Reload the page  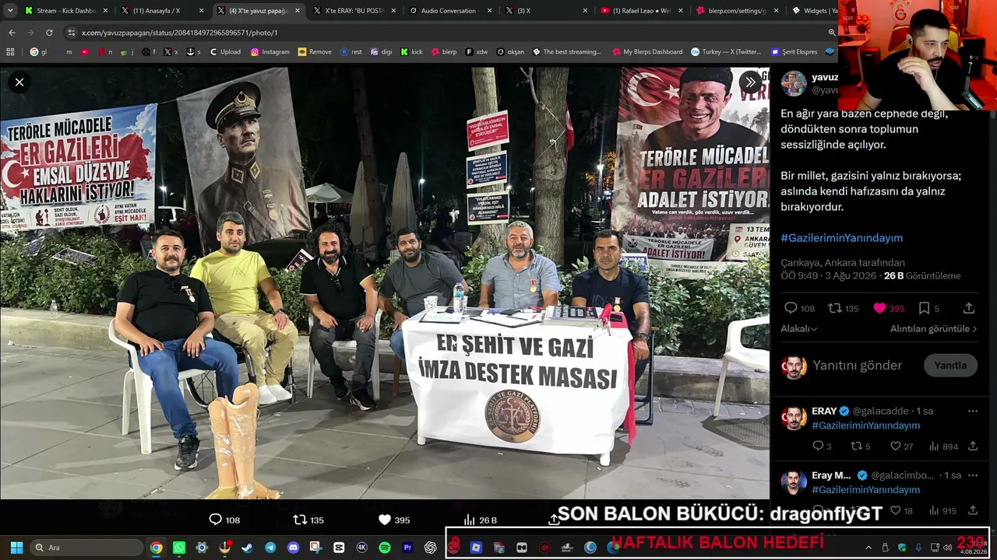tap(49, 33)
